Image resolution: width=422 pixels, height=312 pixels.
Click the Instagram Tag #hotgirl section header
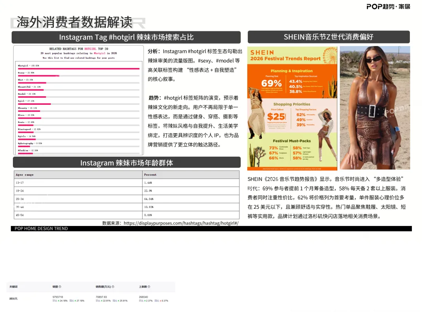tap(126, 37)
